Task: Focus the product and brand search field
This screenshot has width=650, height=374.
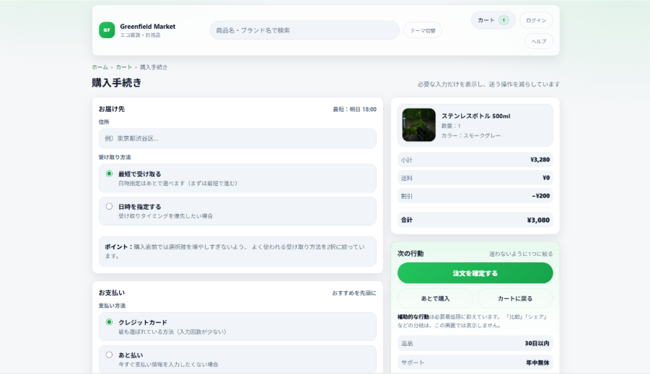Action: coord(304,30)
